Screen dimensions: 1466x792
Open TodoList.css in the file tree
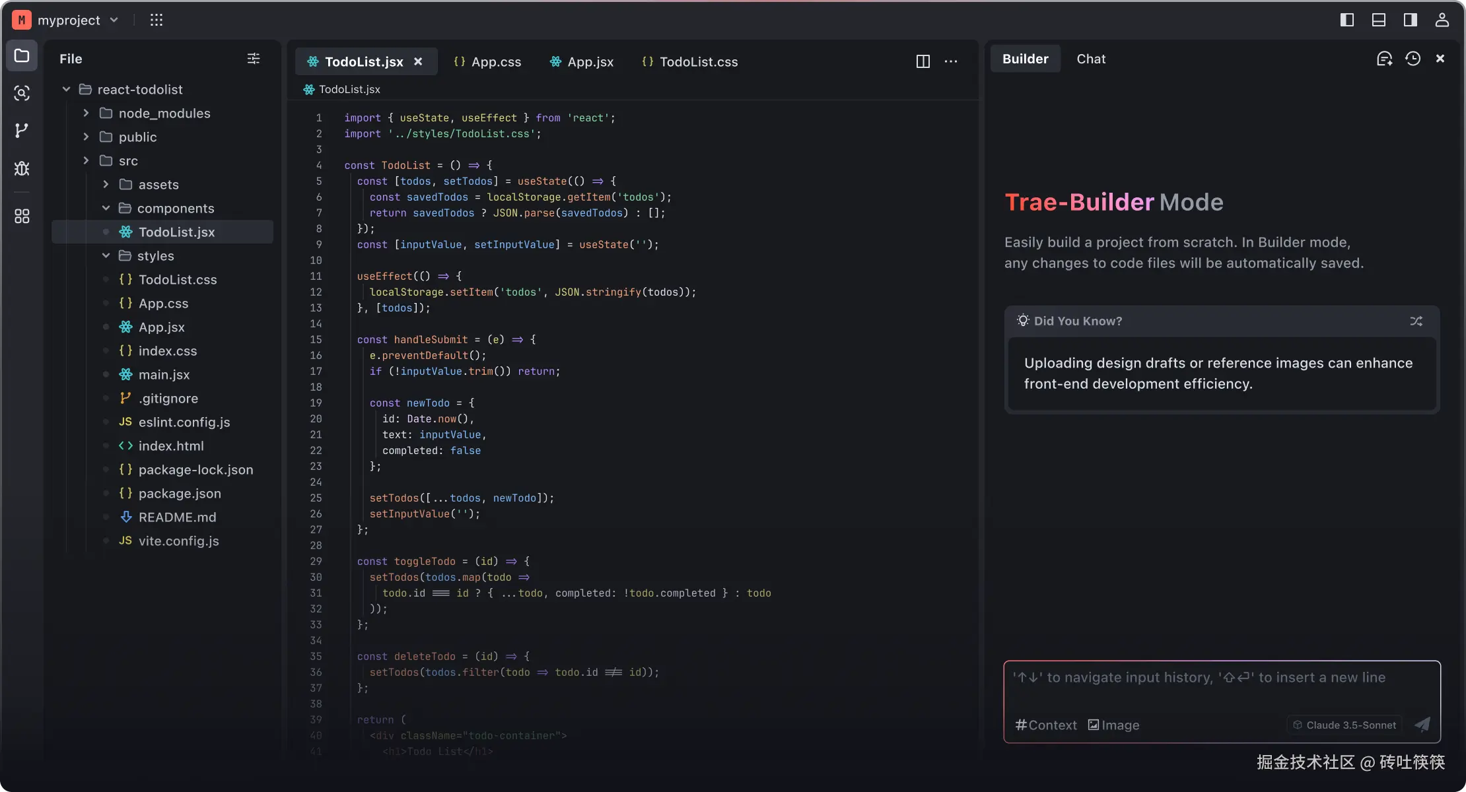coord(162,279)
